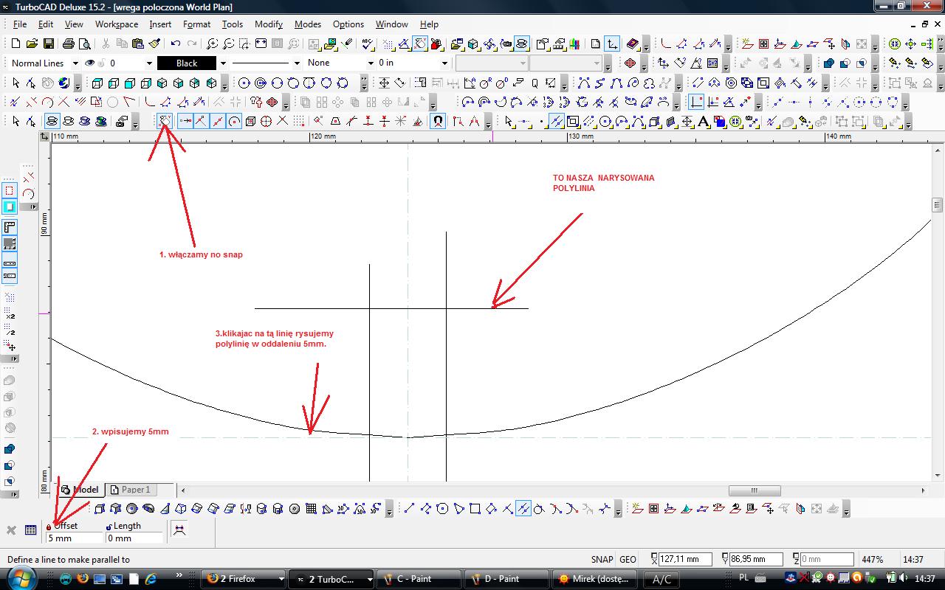Click the Zoom In magnifier icon
Image resolution: width=945 pixels, height=590 pixels.
click(212, 44)
